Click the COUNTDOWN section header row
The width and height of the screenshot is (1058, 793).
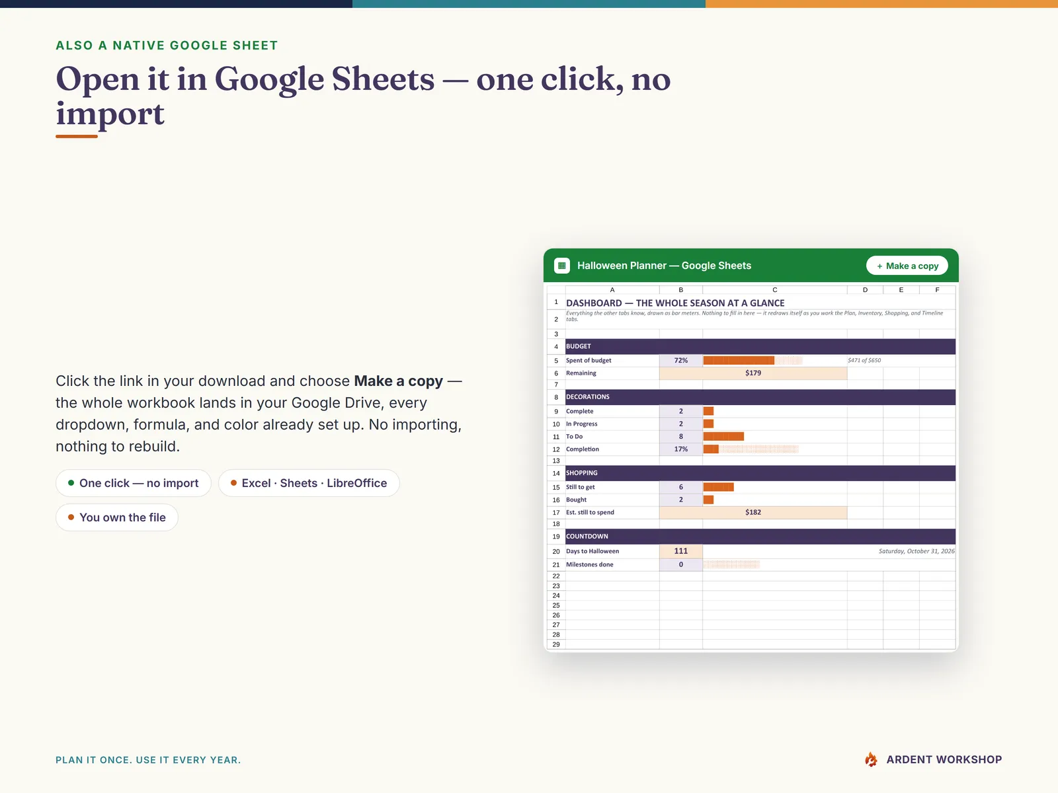coord(760,537)
